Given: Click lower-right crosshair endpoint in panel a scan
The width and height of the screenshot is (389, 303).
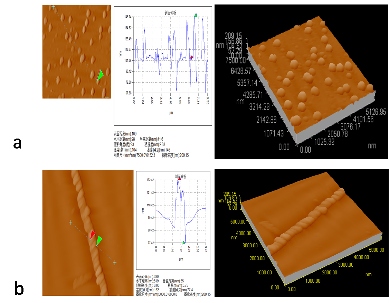Looking at the screenshot, I should point(107,97).
